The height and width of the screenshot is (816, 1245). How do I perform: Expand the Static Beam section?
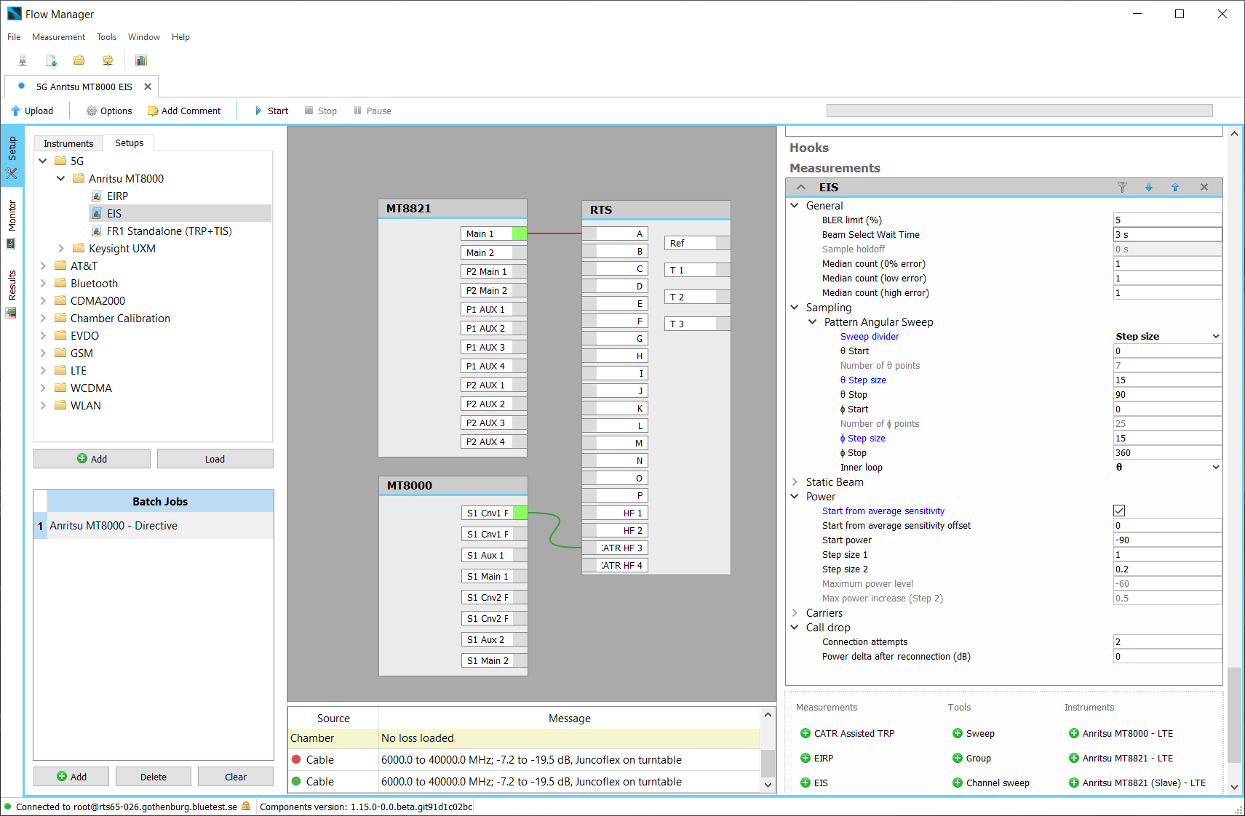795,481
